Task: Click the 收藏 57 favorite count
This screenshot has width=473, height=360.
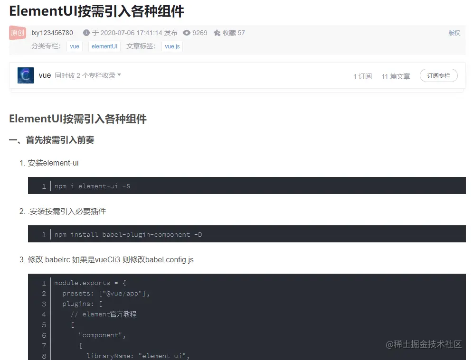Action: (x=234, y=33)
